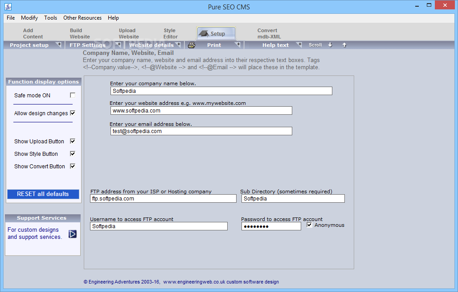Image resolution: width=458 pixels, height=292 pixels.
Task: Click the Scroll label in toolbar
Action: point(315,45)
